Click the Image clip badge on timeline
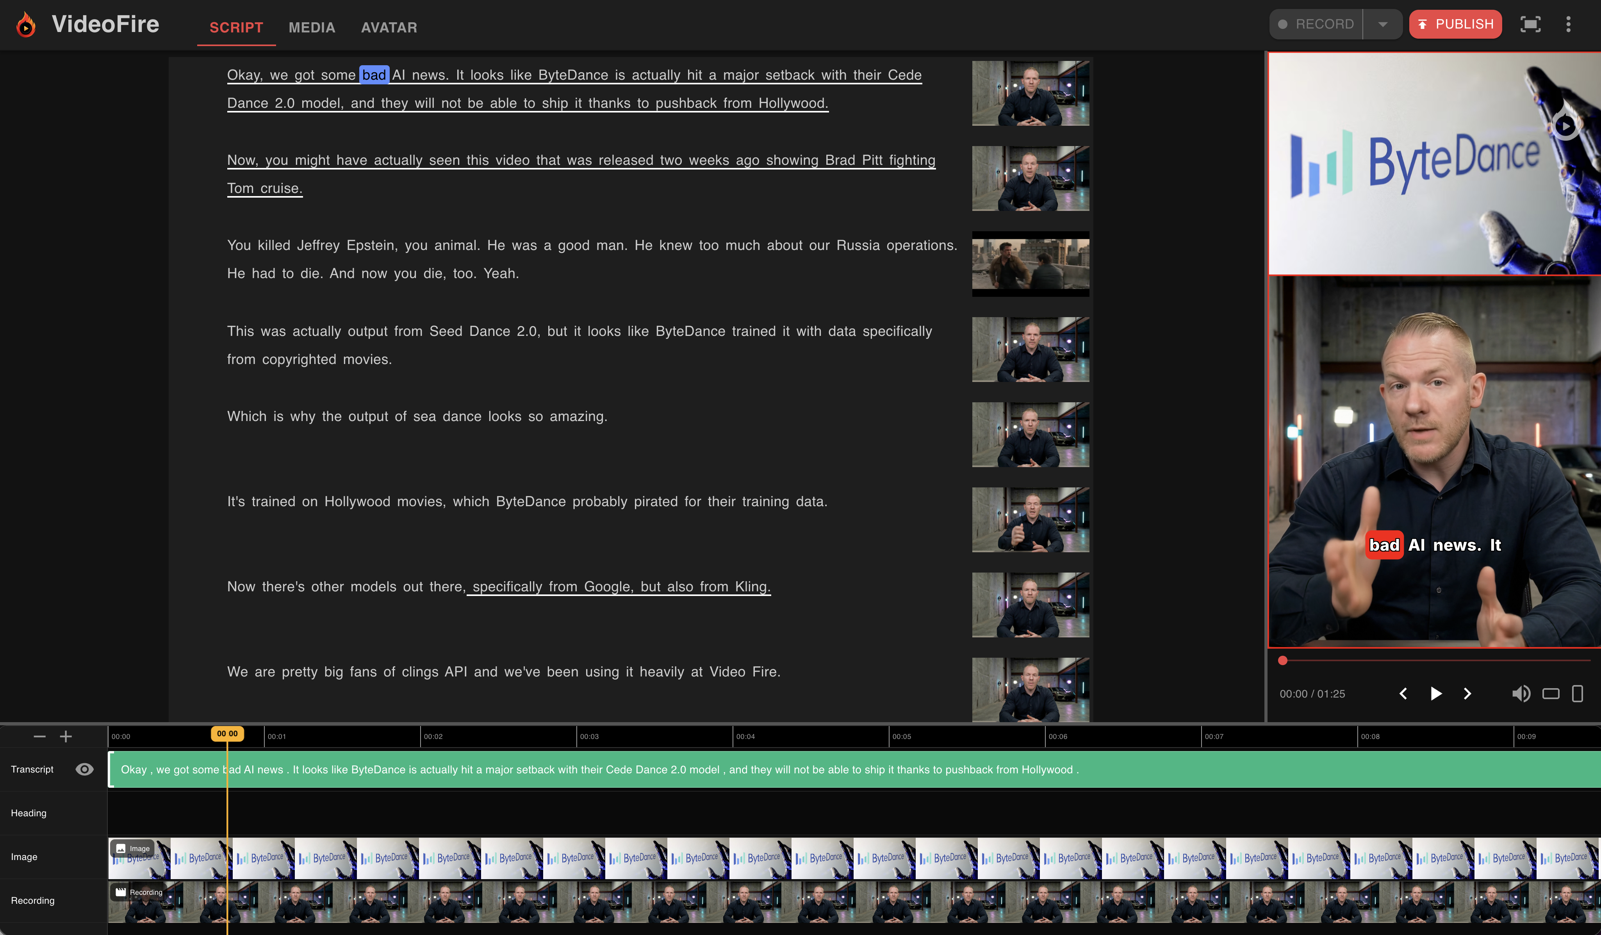This screenshot has width=1601, height=935. pos(132,849)
